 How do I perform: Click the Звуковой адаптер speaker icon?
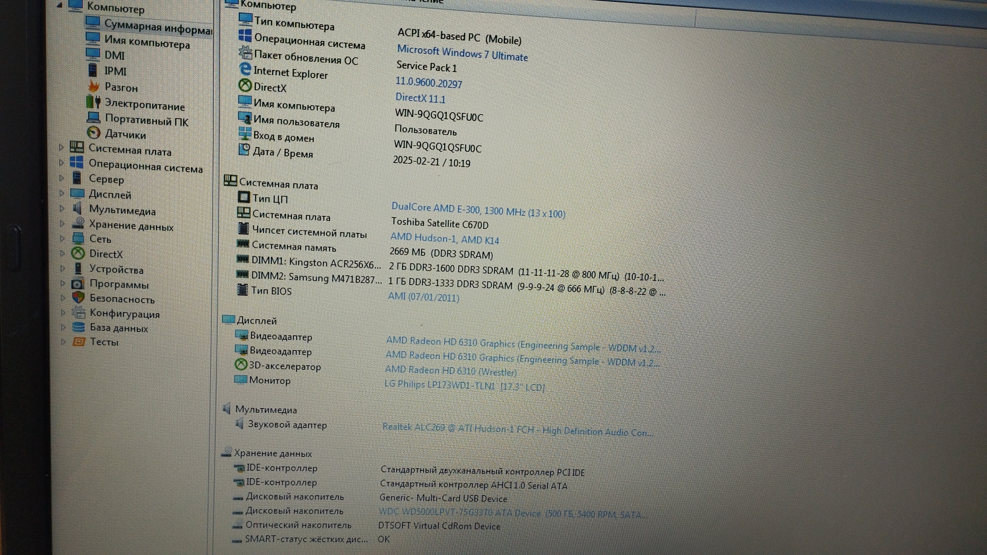pyautogui.click(x=239, y=423)
